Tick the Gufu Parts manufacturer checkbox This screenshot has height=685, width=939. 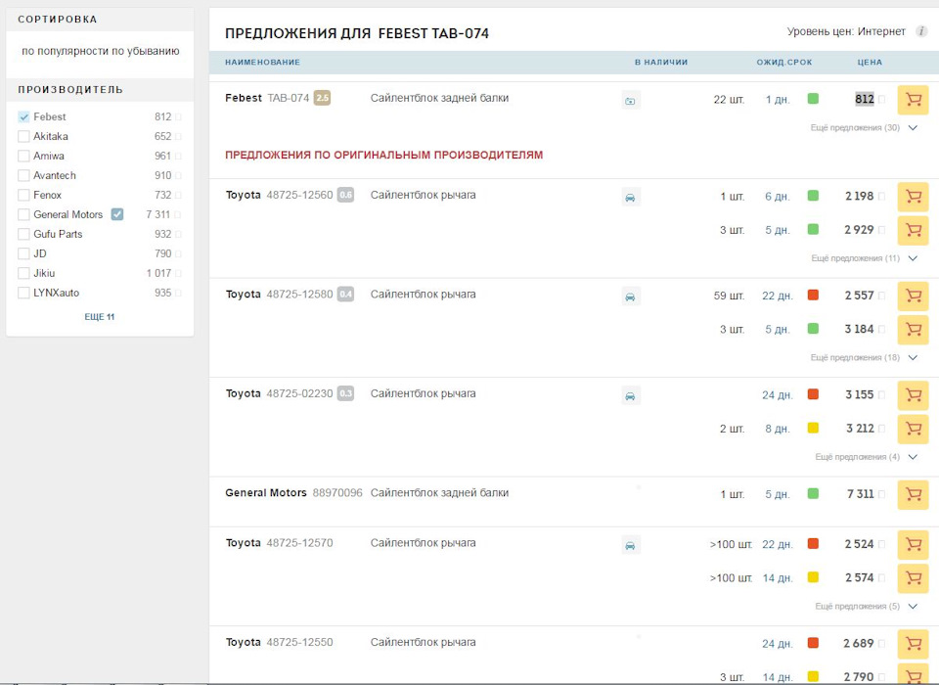point(23,235)
